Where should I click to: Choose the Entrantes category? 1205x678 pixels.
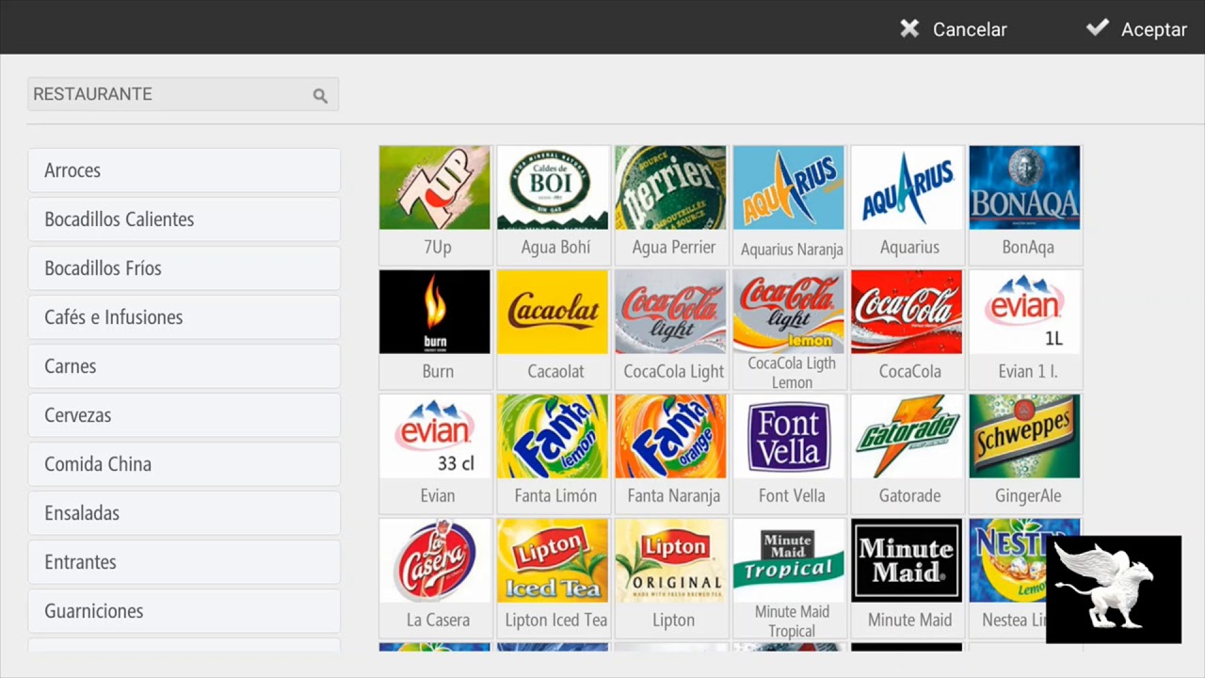tap(184, 562)
